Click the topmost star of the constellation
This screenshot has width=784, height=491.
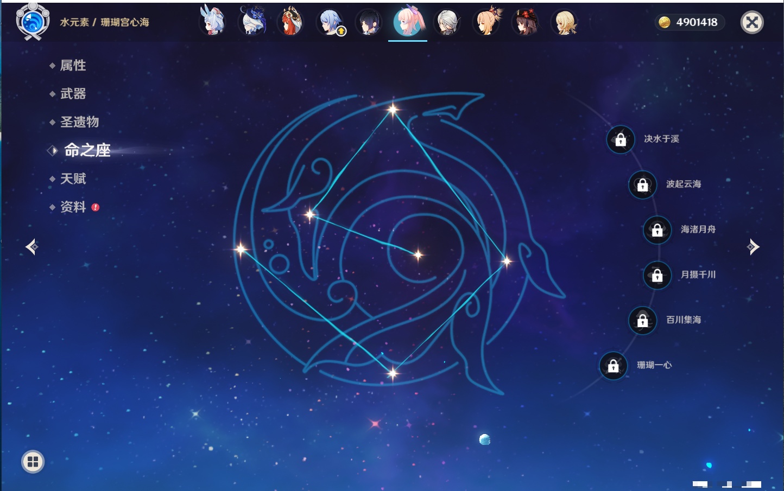(393, 110)
